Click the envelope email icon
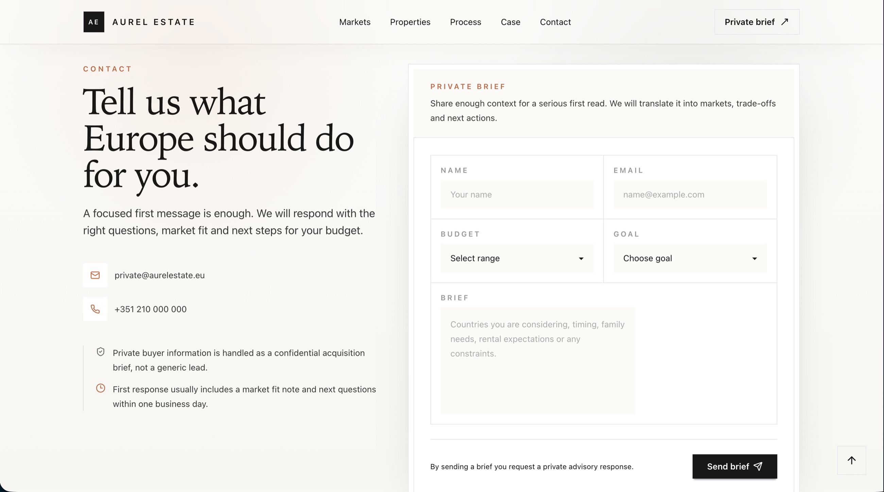 95,275
